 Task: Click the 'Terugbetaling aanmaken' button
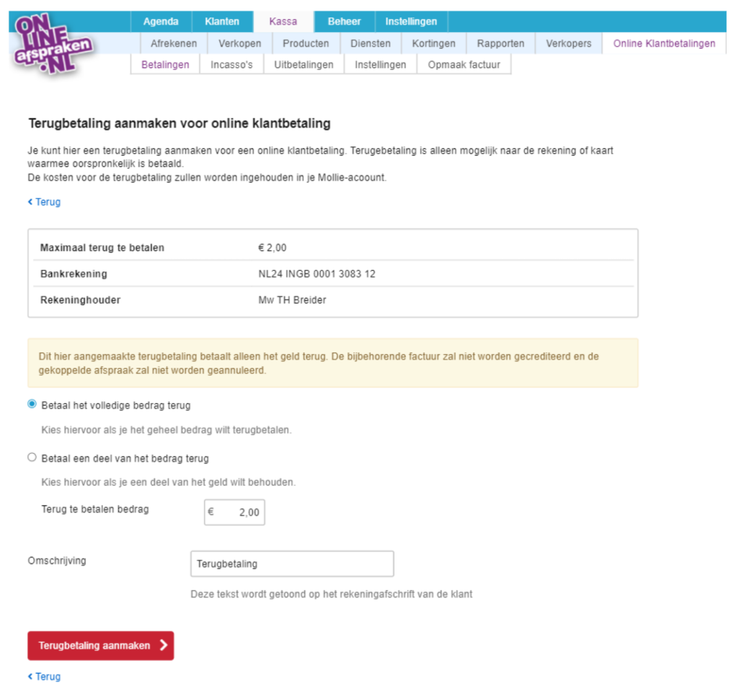[100, 646]
